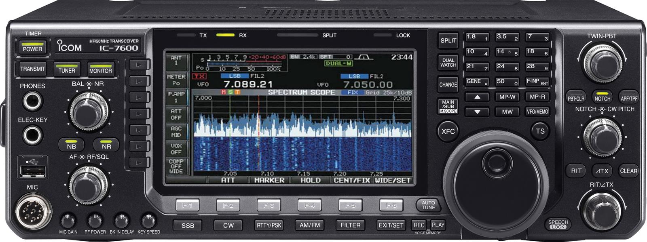Push the soft key beside P.AMP 1
This screenshot has height=242, width=647.
pos(140,97)
